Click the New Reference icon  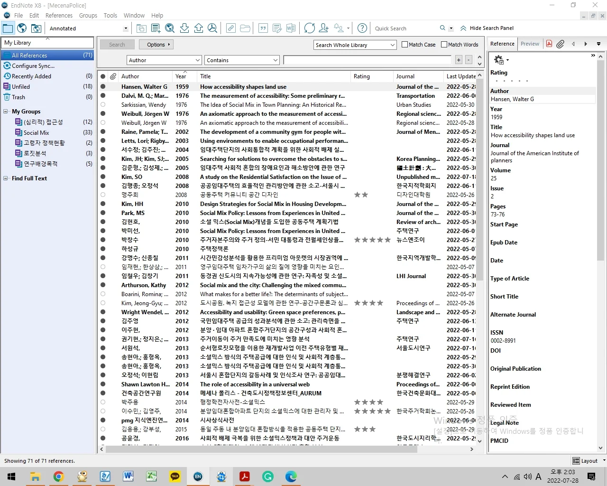pos(156,28)
